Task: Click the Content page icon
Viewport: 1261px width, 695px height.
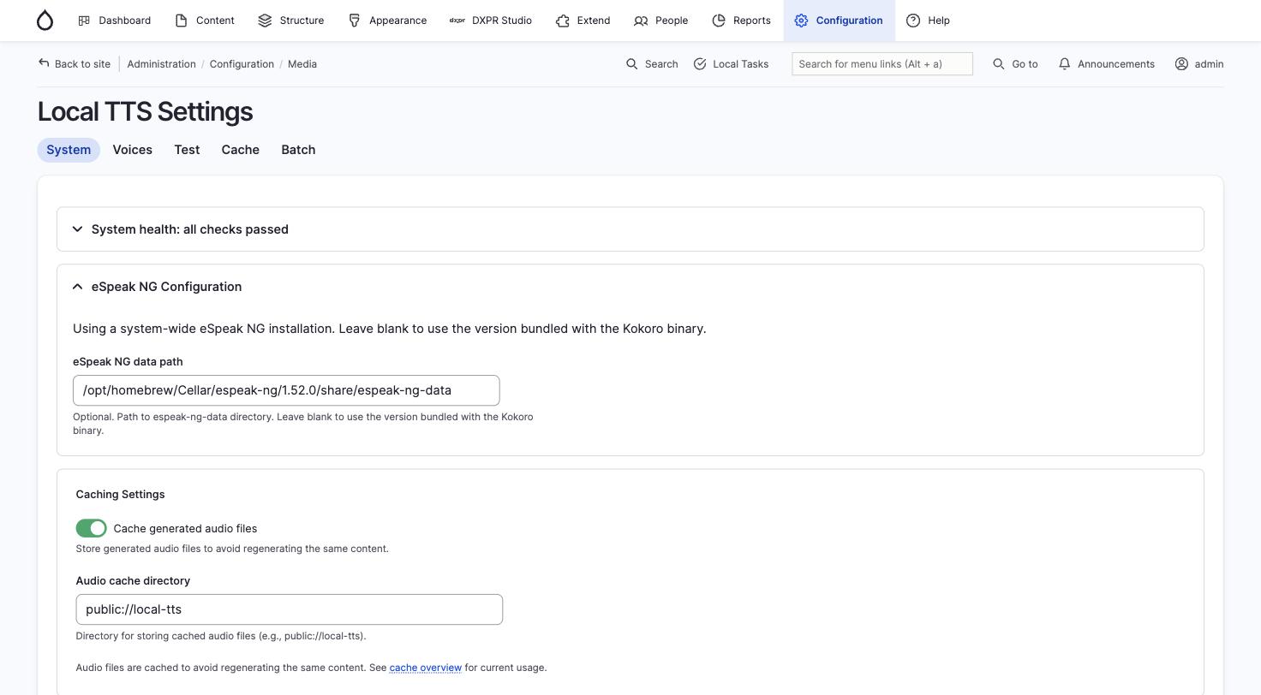Action: coord(181,21)
